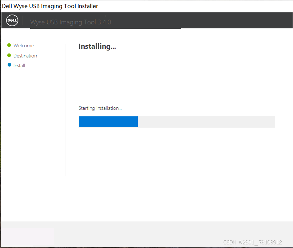Viewport: 293px width, 248px height.
Task: Click the 'Starting installation...' status text
Action: (100, 108)
